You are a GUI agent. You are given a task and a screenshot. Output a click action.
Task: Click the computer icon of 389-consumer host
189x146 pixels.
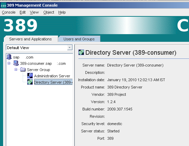click(16, 63)
